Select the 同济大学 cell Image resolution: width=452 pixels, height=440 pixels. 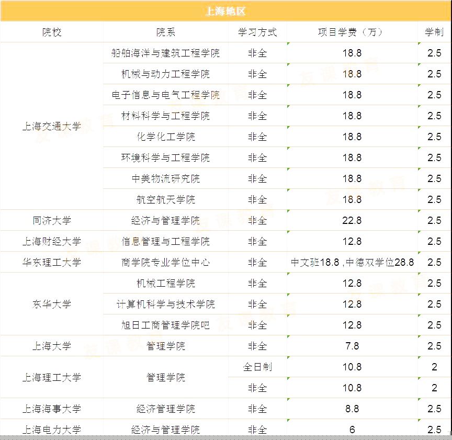[52, 221]
